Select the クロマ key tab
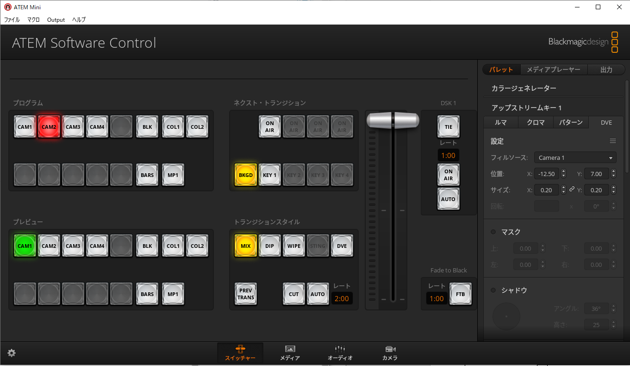Screen dimensions: 630x366 click(x=536, y=122)
